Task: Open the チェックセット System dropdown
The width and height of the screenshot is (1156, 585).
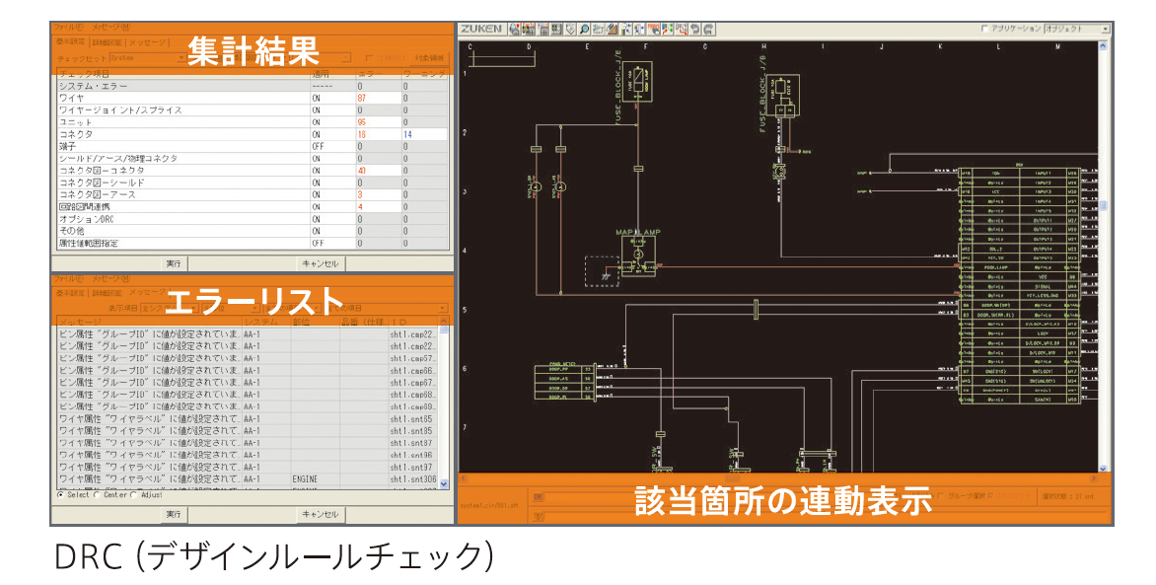Action: click(147, 57)
